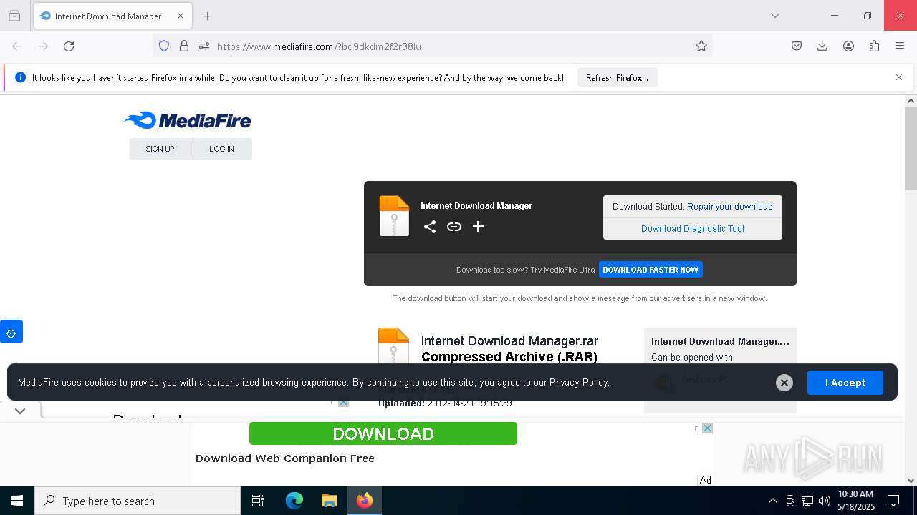Launch Microsoft Edge from the taskbar

294,501
